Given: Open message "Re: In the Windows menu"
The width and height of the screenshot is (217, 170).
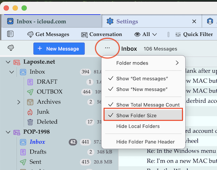Looking at the screenshot, I should coord(182,151).
